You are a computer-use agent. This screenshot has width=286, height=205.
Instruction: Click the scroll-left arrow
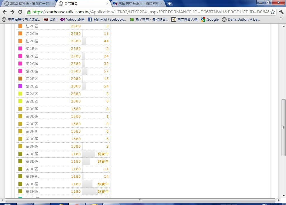coord(2,200)
